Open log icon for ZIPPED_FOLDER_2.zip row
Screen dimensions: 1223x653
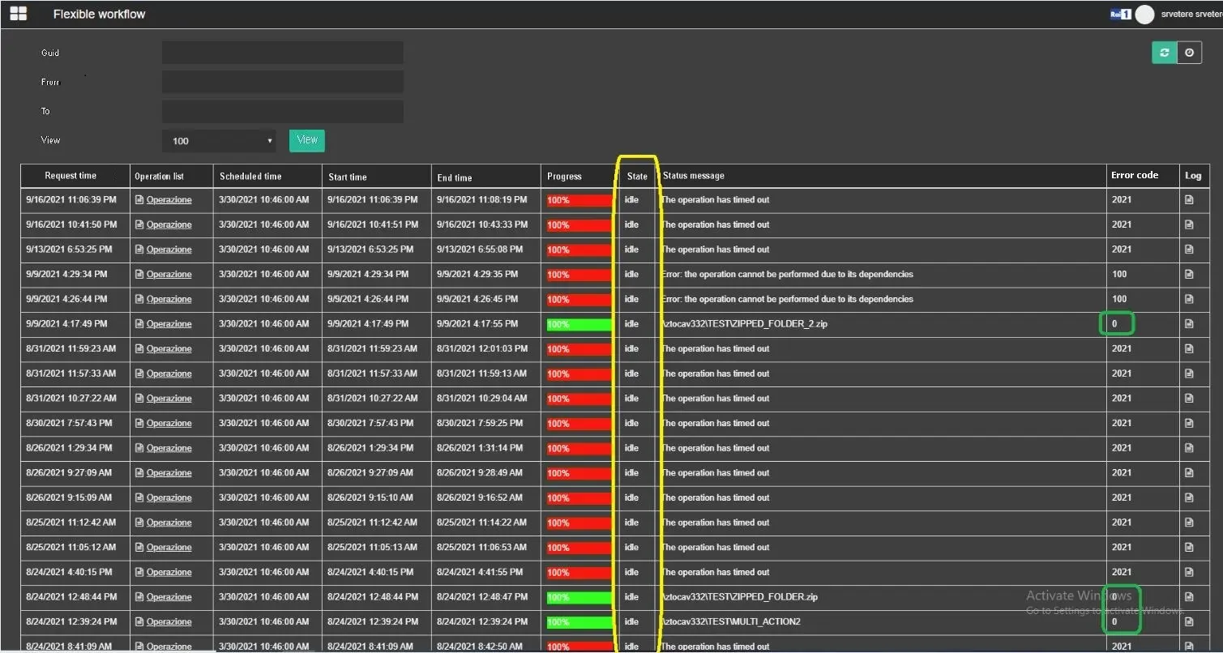(x=1189, y=324)
